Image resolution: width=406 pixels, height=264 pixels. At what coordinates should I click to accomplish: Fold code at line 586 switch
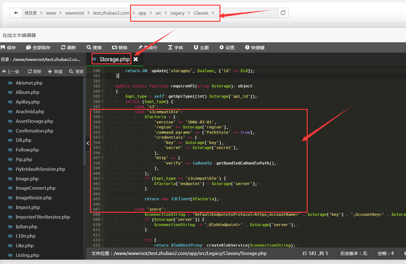click(102, 102)
